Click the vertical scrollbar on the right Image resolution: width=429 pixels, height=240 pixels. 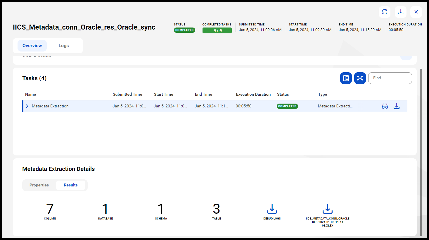pos(421,152)
